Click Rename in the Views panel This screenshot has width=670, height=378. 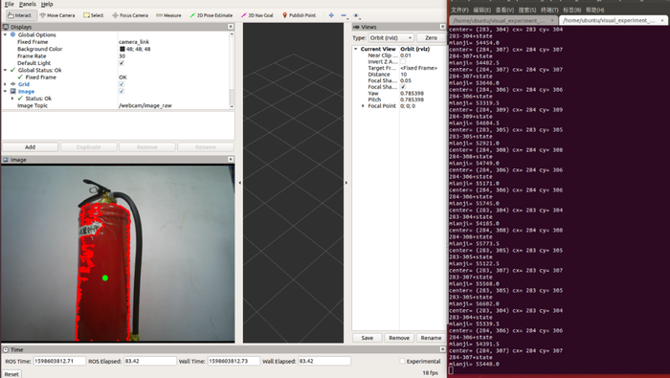click(x=431, y=338)
